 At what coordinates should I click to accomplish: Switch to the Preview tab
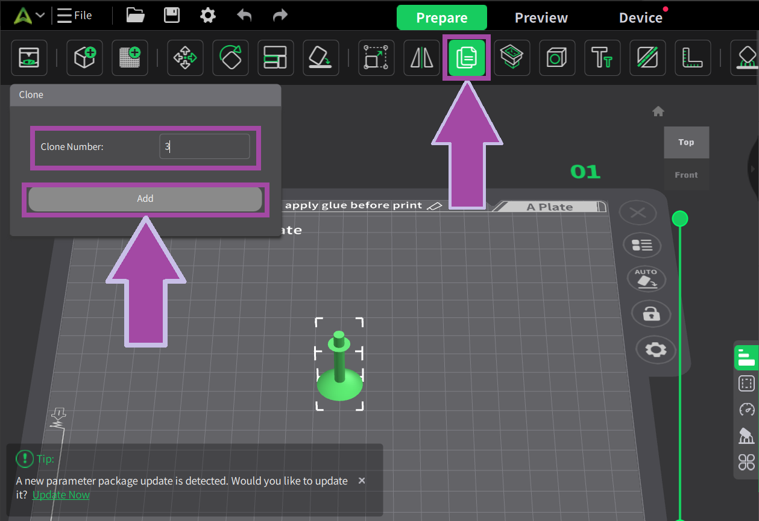tap(541, 18)
